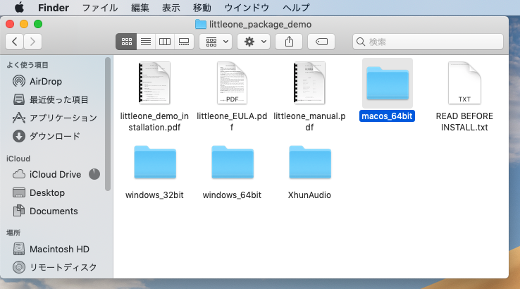Minimize the window with yellow button

24,24
